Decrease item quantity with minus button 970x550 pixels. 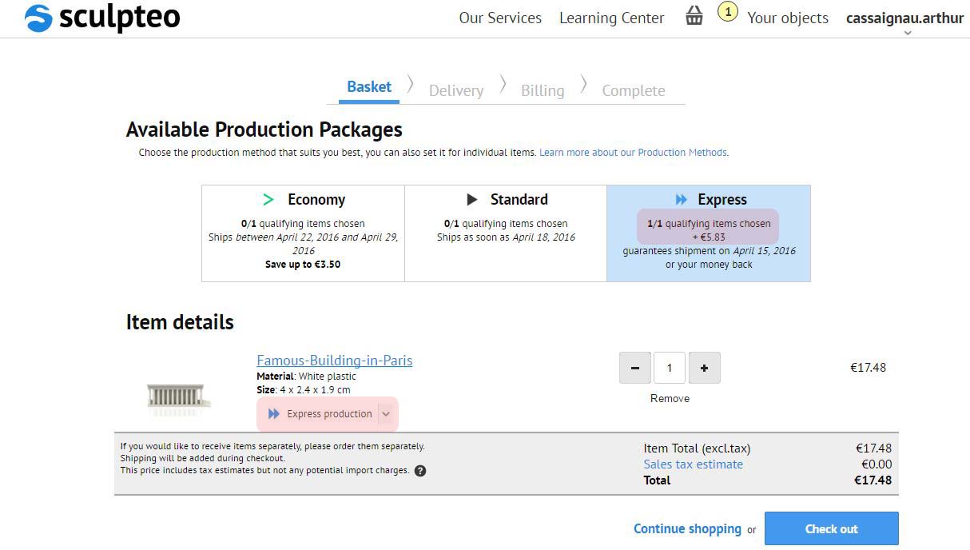coord(635,368)
